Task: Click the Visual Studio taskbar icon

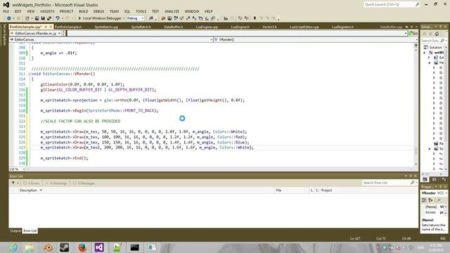Action: click(99, 247)
